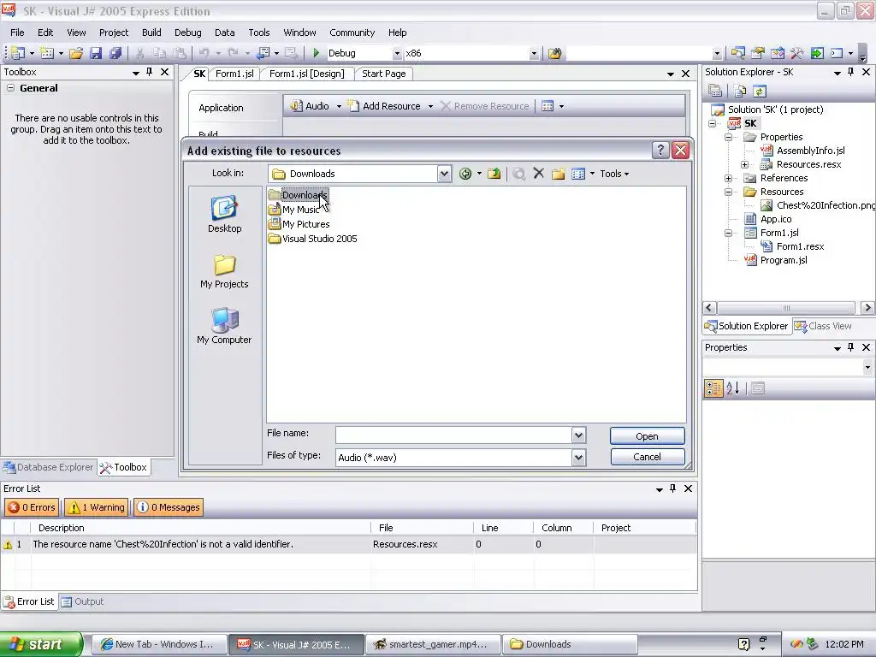Open the Build menu
This screenshot has width=876, height=657.
(151, 33)
